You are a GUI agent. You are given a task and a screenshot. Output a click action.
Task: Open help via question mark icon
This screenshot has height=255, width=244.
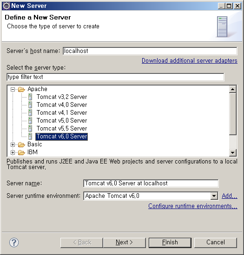(x=14, y=242)
